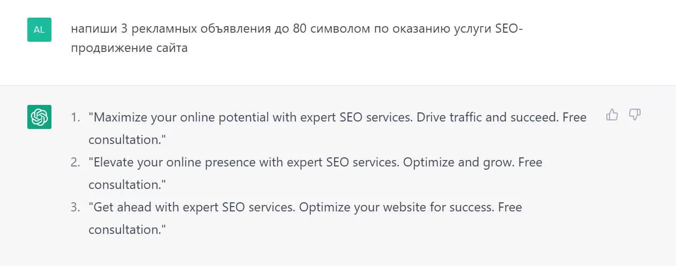
Task: Click list number 3 in the response
Action: pyautogui.click(x=75, y=207)
